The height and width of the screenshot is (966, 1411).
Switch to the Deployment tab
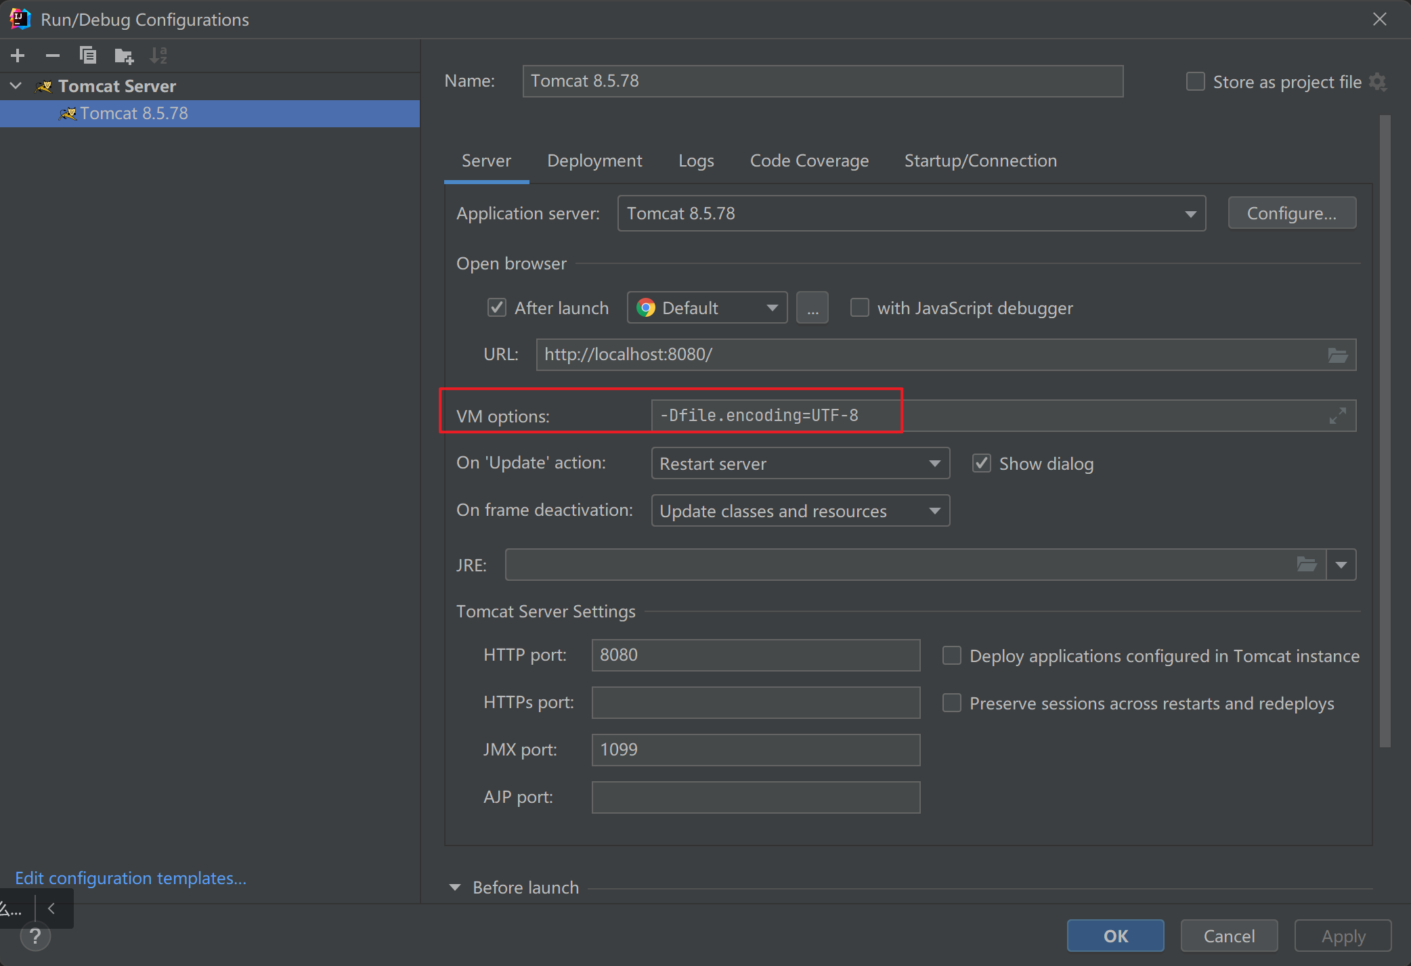(x=594, y=161)
